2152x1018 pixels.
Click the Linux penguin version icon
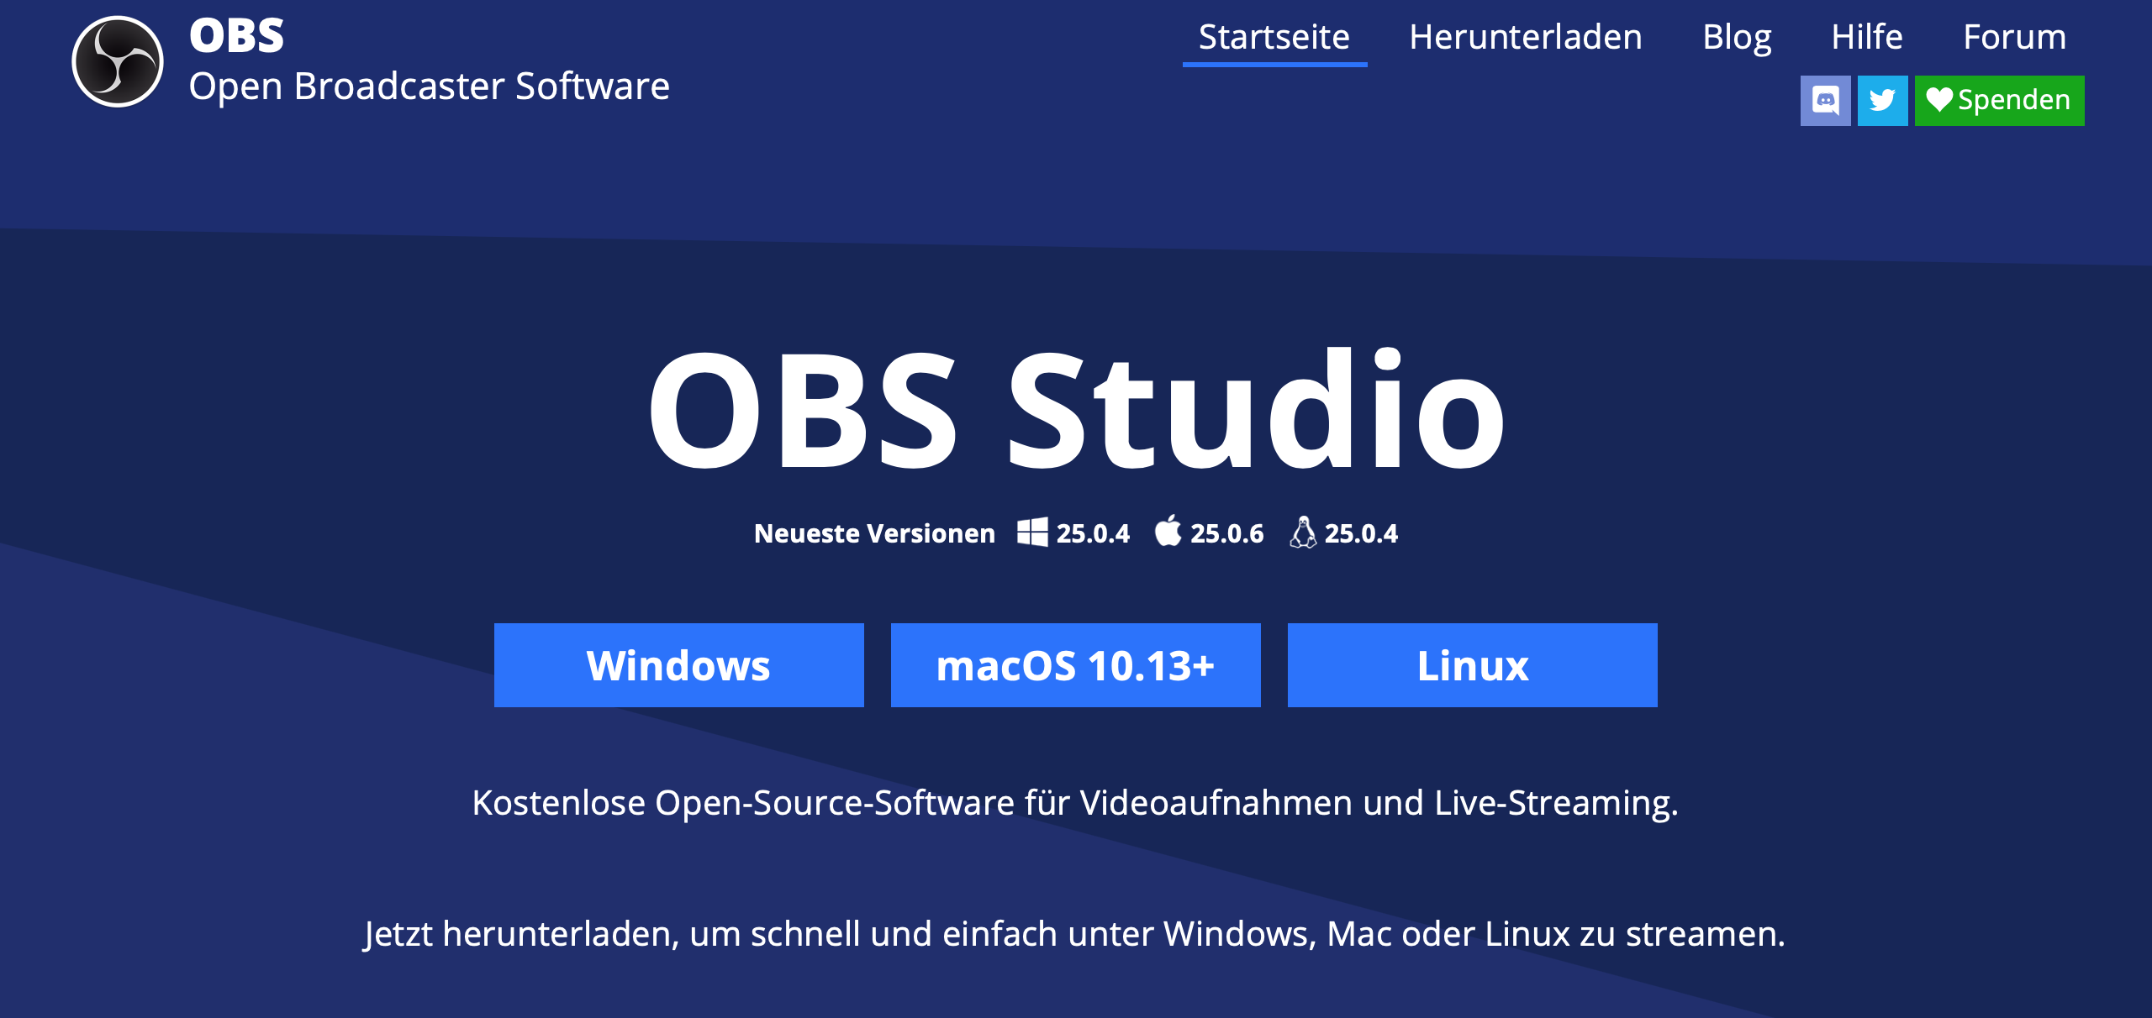coord(1302,533)
